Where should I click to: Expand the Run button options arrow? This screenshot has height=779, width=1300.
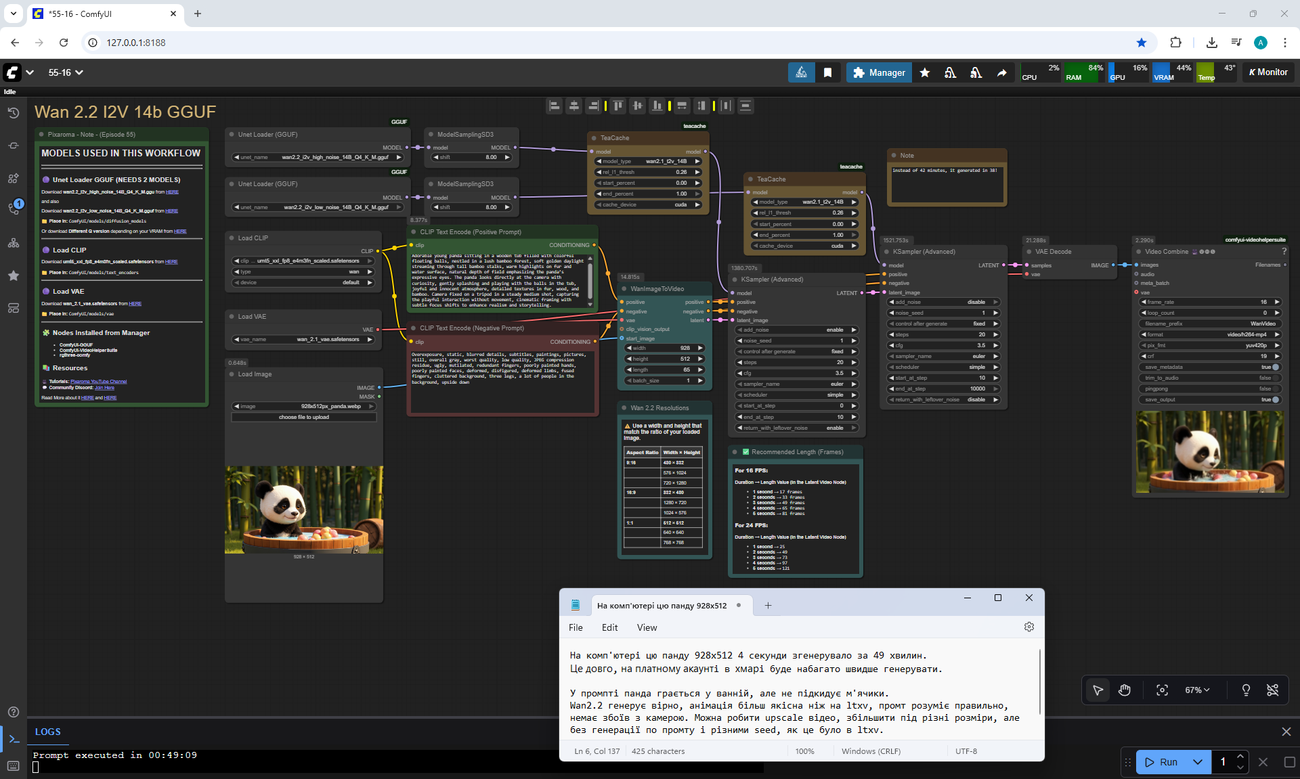1197,762
